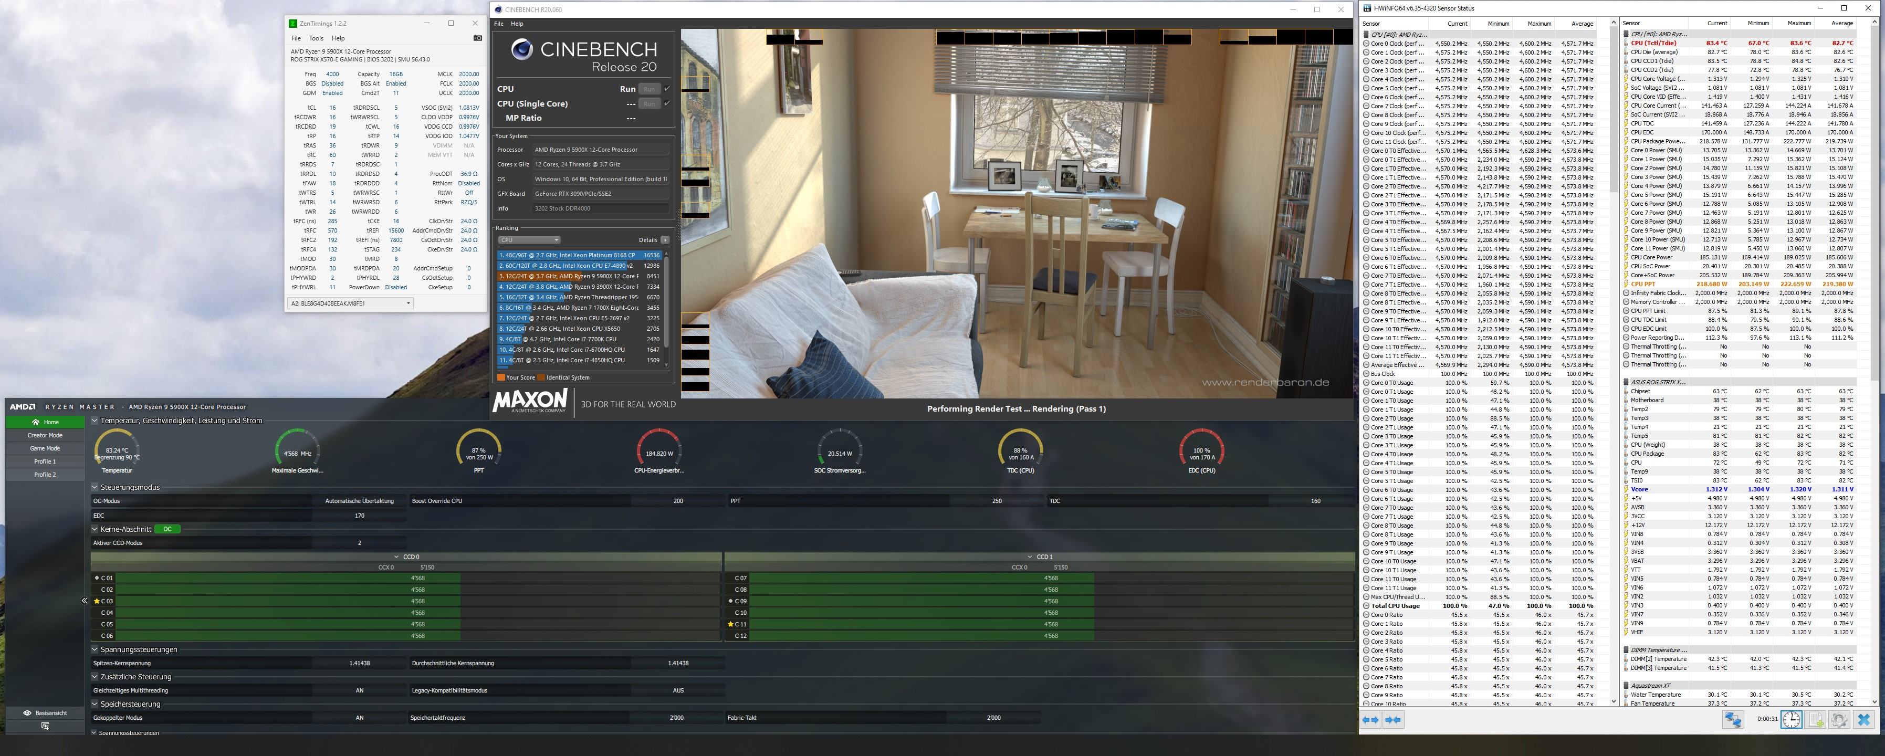Image resolution: width=1885 pixels, height=756 pixels.
Task: Click the Home house icon in Ryzen Master
Action: point(35,422)
